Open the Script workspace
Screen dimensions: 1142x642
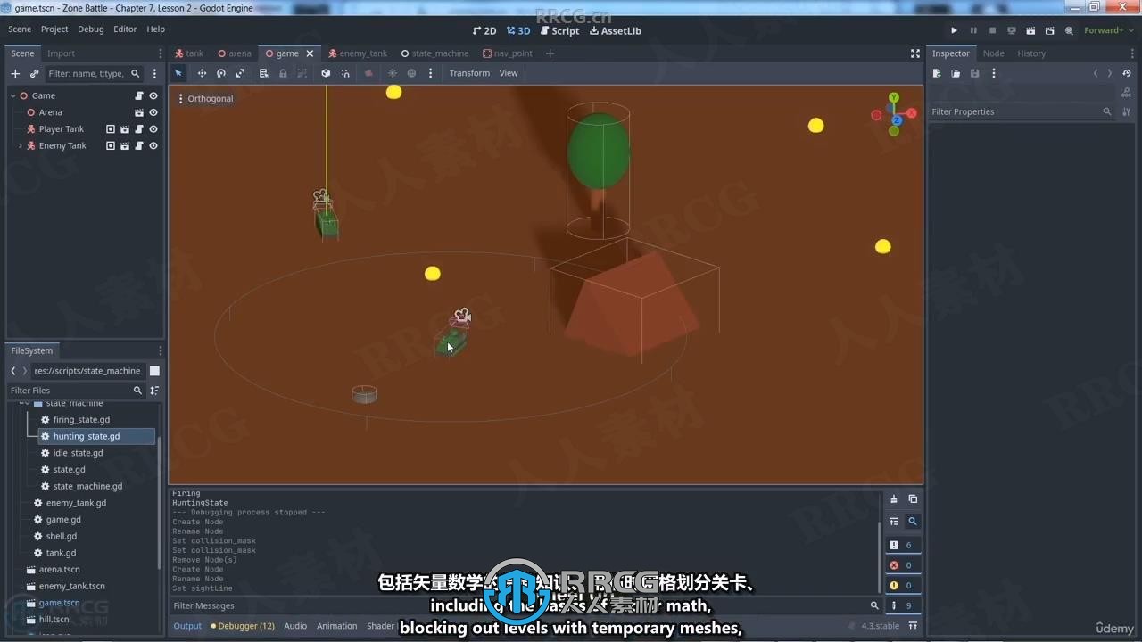559,30
